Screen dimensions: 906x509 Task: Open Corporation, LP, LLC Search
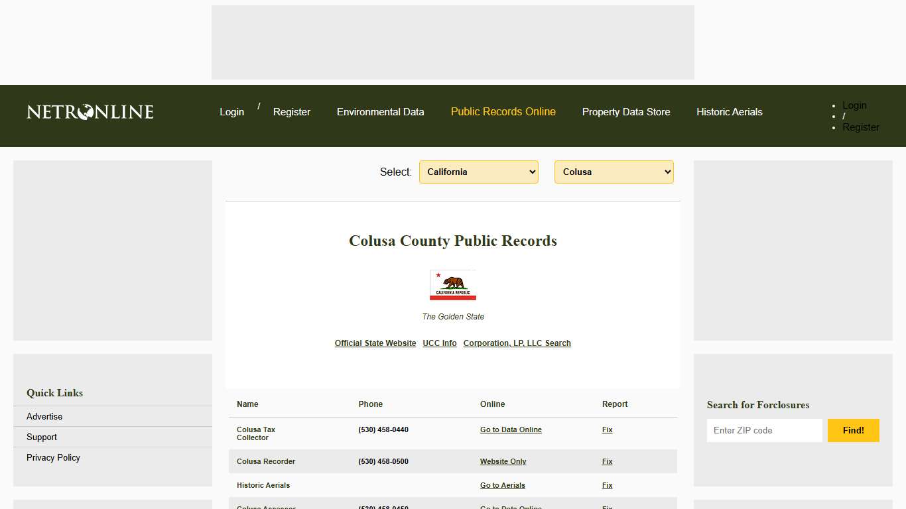pyautogui.click(x=517, y=343)
